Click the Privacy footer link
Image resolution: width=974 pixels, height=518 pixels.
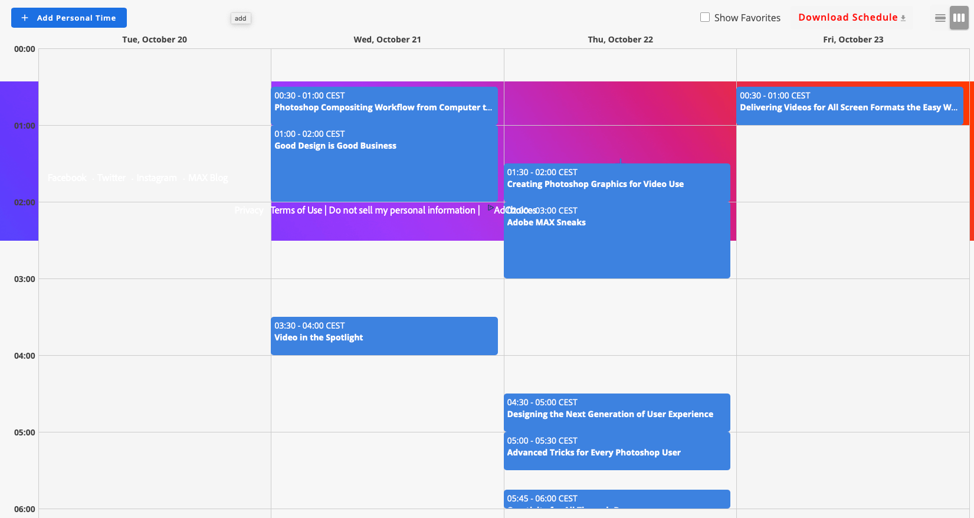click(249, 210)
